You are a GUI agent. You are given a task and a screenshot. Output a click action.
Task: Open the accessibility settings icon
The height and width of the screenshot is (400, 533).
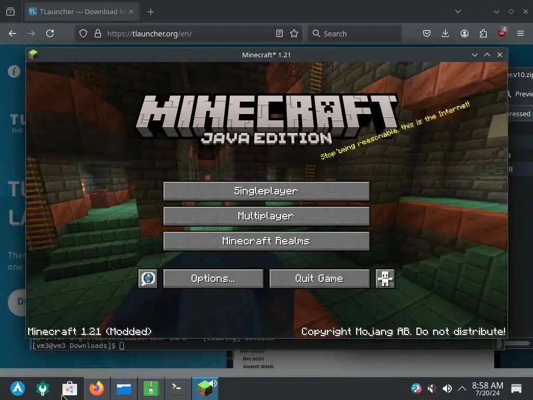click(x=385, y=279)
